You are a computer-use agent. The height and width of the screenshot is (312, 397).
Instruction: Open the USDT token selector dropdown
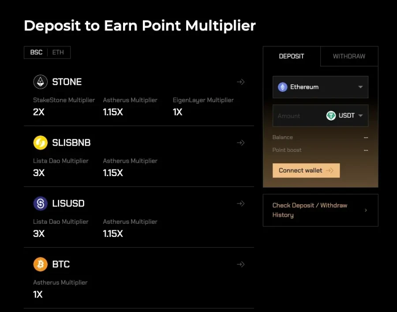361,116
